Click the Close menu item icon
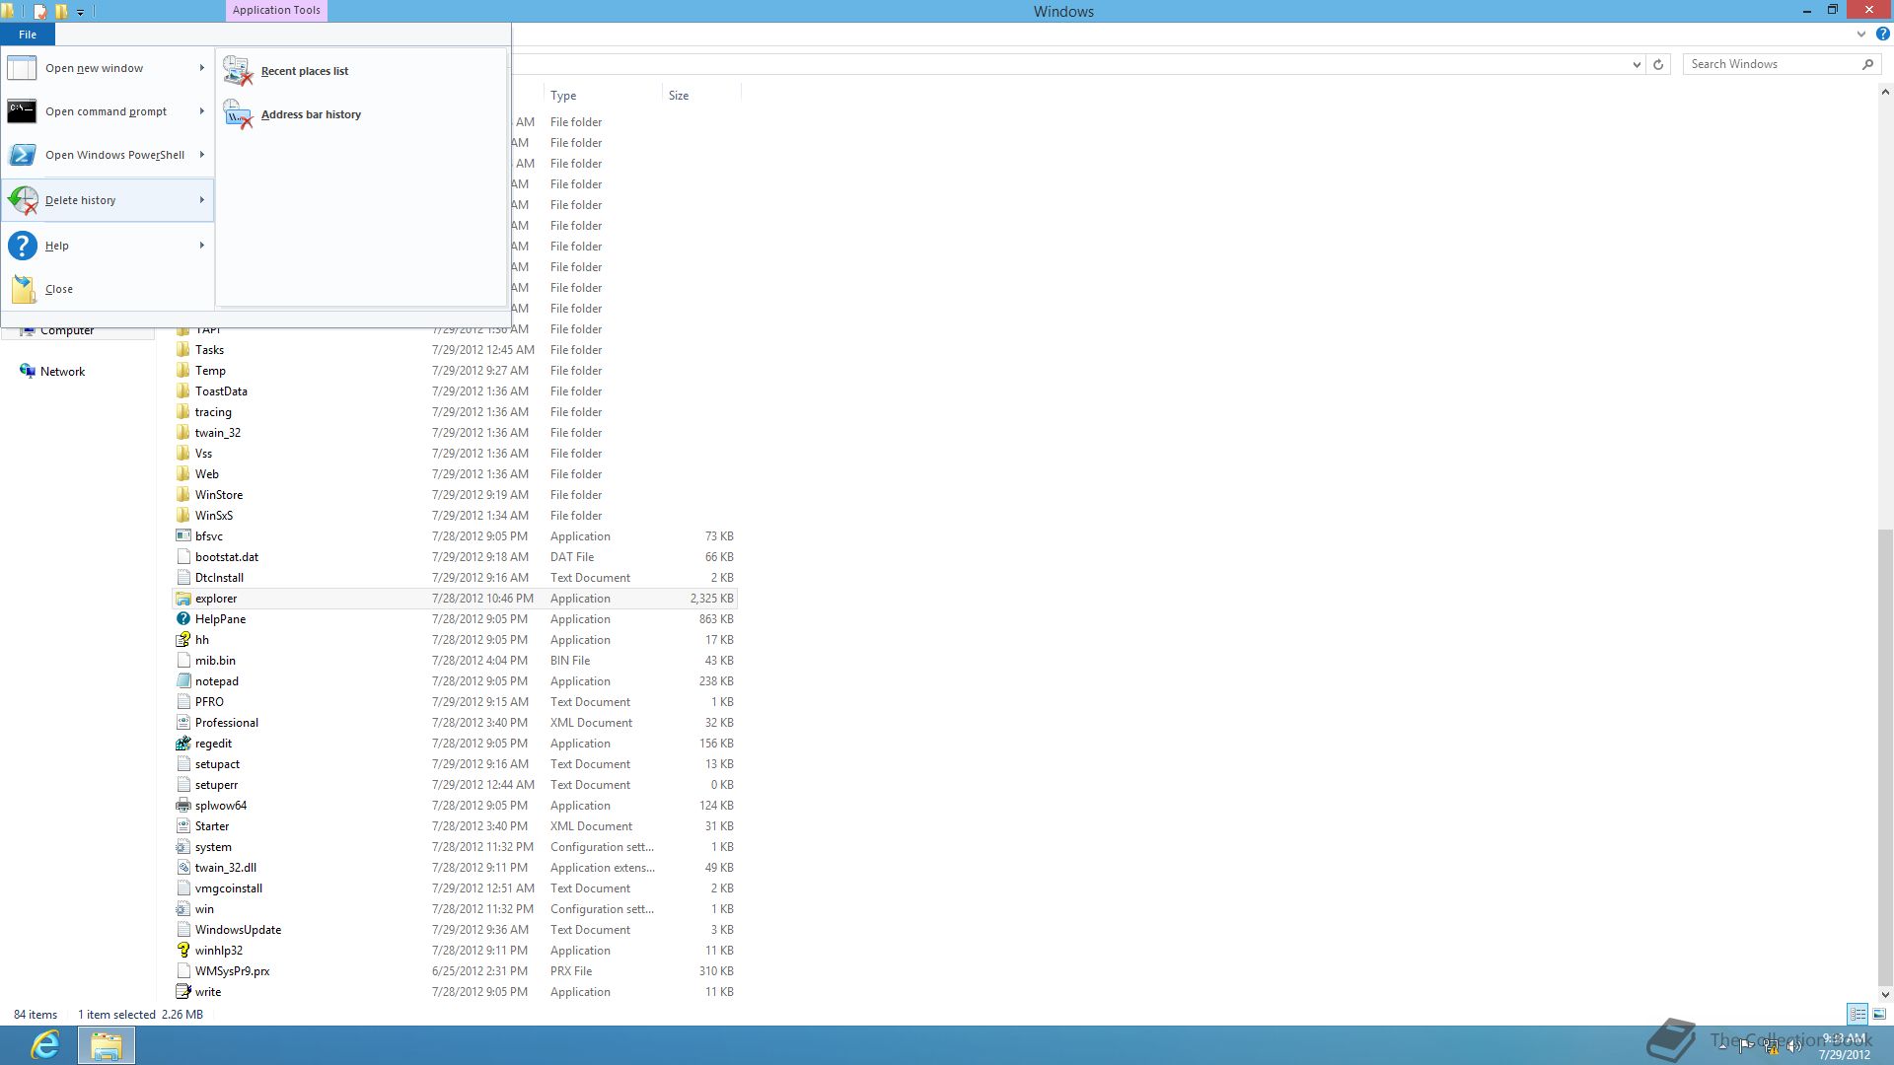 (24, 289)
